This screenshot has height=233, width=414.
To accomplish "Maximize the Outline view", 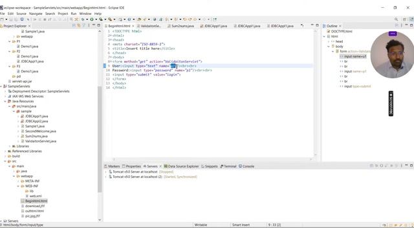I will [411, 25].
